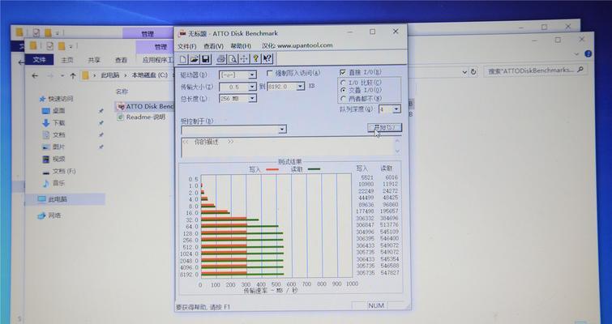Select 快速访问 in the navigation pane

click(61, 99)
